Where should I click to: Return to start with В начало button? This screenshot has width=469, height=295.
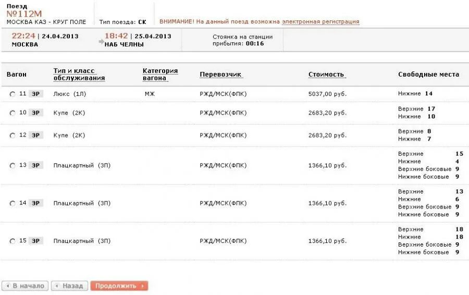click(x=25, y=286)
